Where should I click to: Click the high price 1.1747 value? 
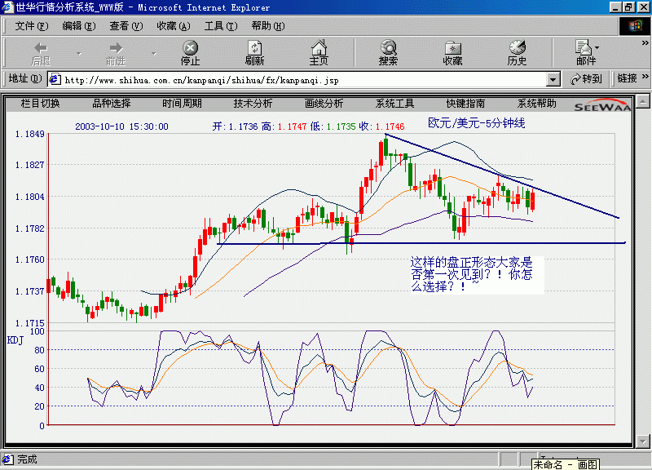(x=292, y=126)
